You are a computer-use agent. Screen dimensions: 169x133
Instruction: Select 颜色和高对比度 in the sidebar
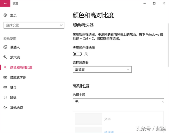pyautogui.click(x=21, y=67)
